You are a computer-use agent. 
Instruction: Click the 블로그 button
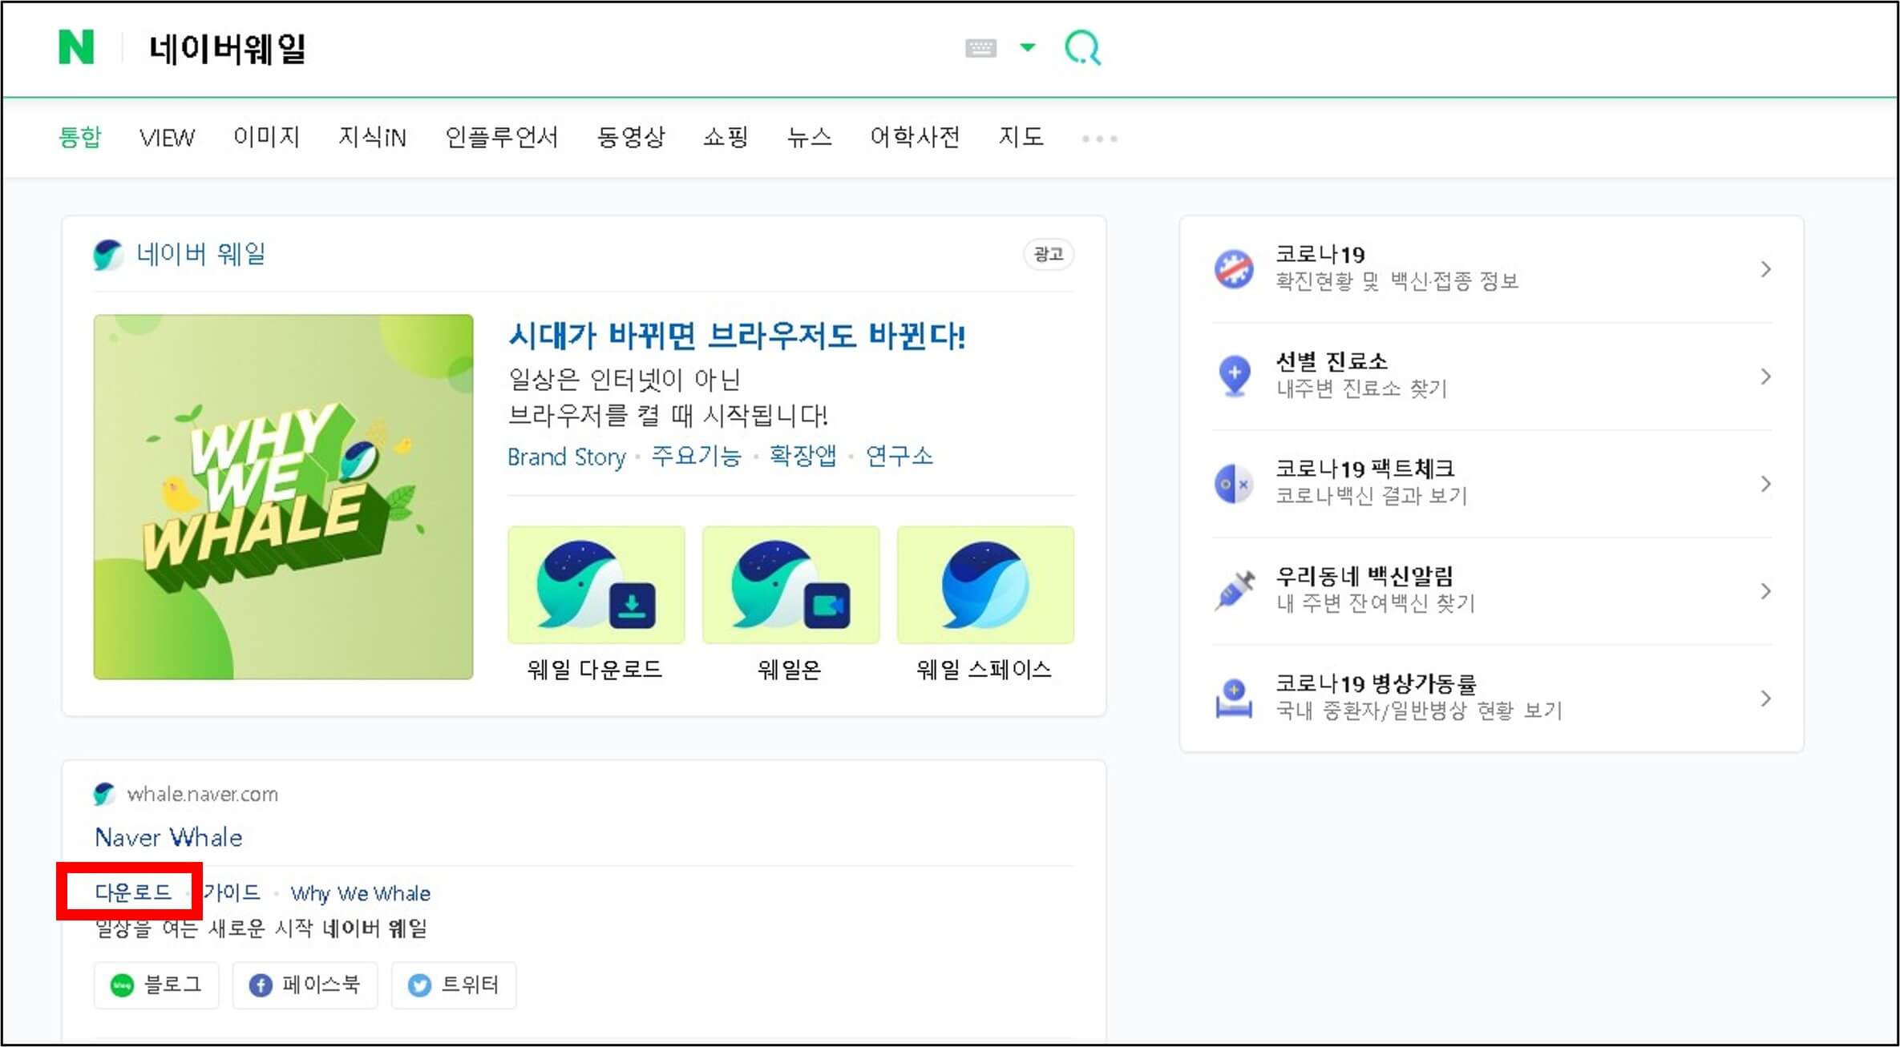tap(156, 985)
